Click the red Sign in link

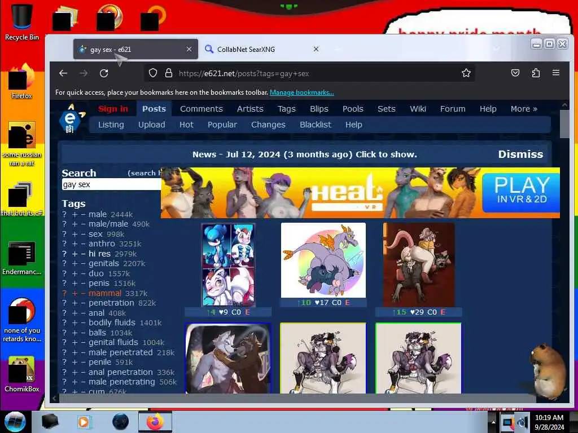(113, 109)
